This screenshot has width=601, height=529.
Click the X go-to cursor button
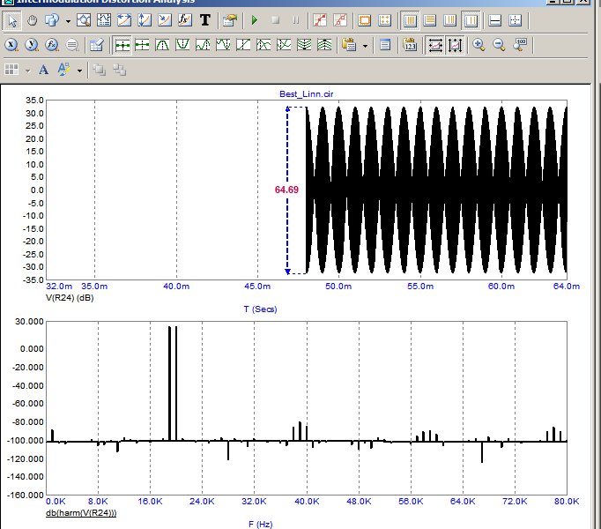(11, 45)
